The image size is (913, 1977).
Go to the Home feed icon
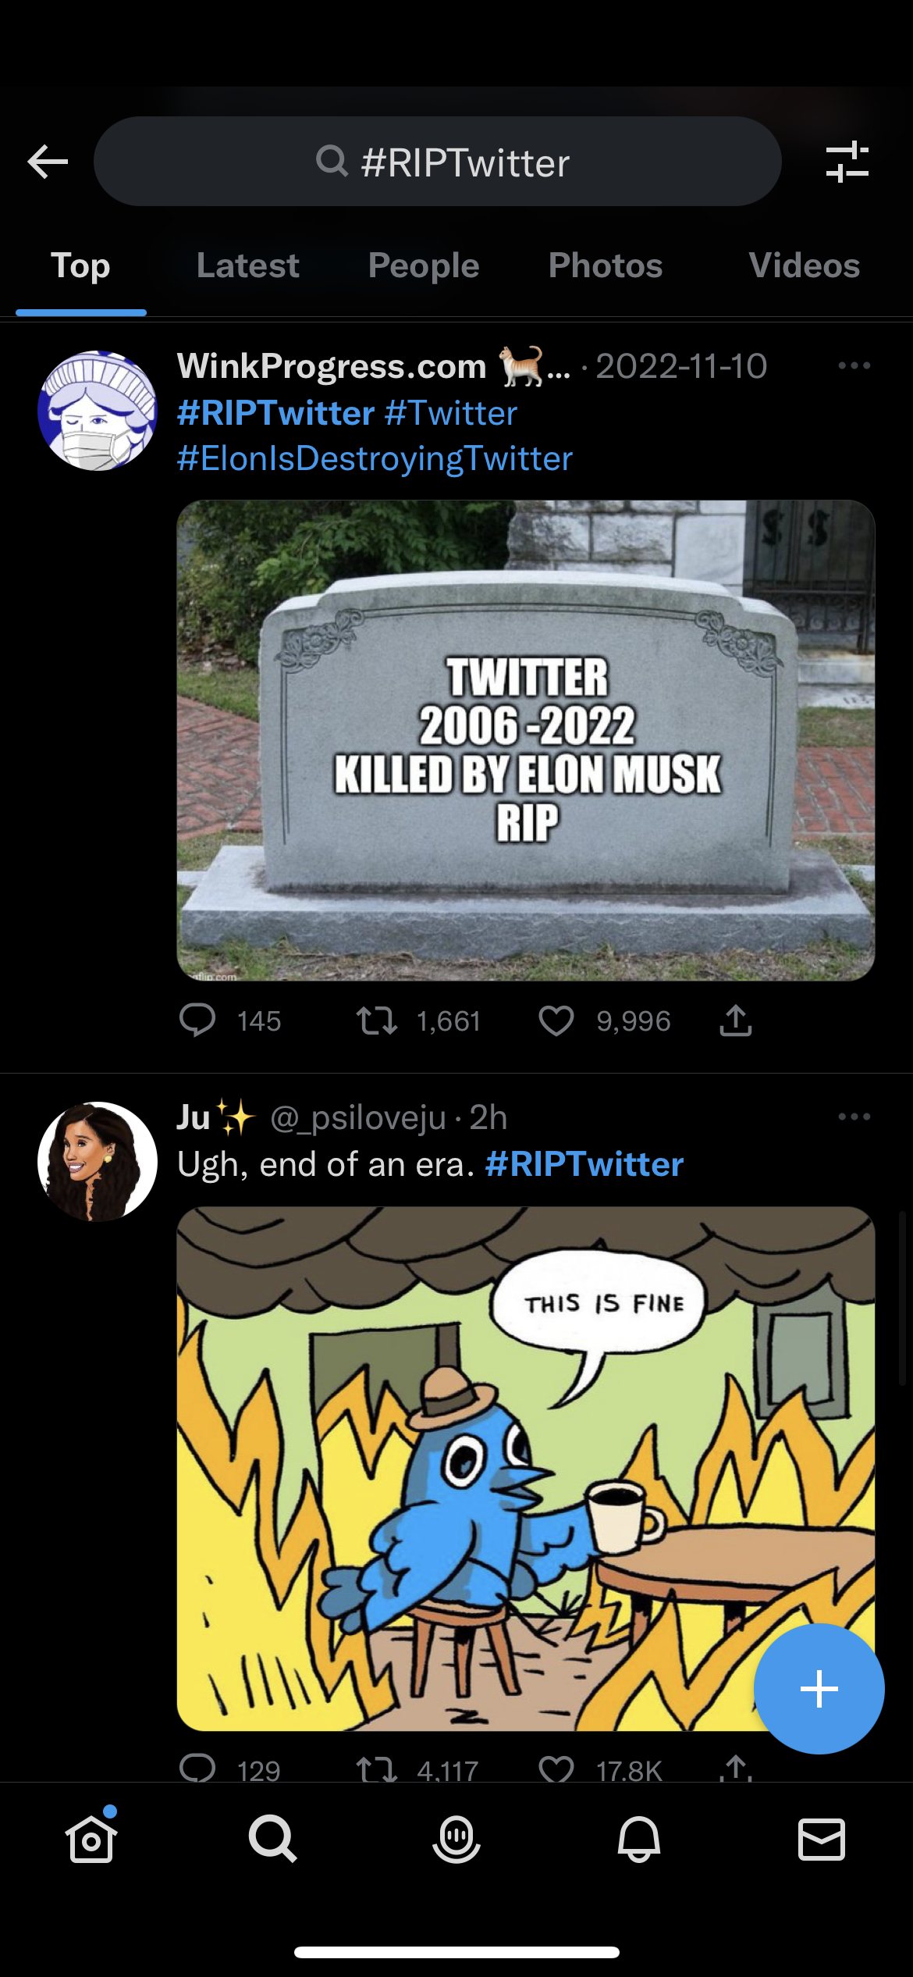point(91,1839)
